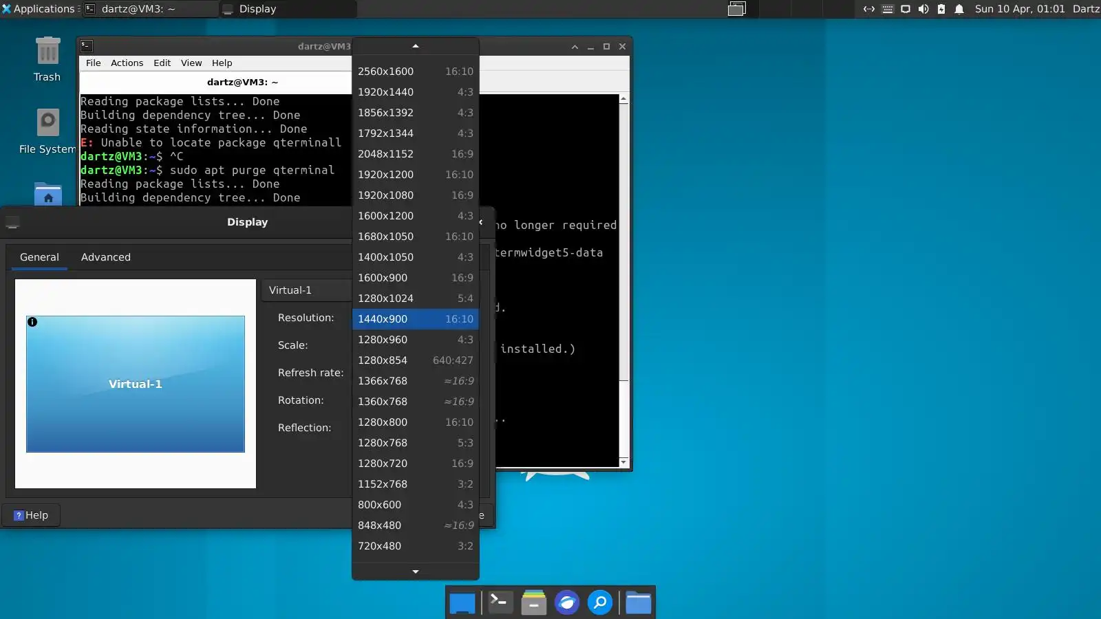This screenshot has height=619, width=1101.
Task: Launch Terminal Emulator from the dock
Action: pyautogui.click(x=500, y=602)
